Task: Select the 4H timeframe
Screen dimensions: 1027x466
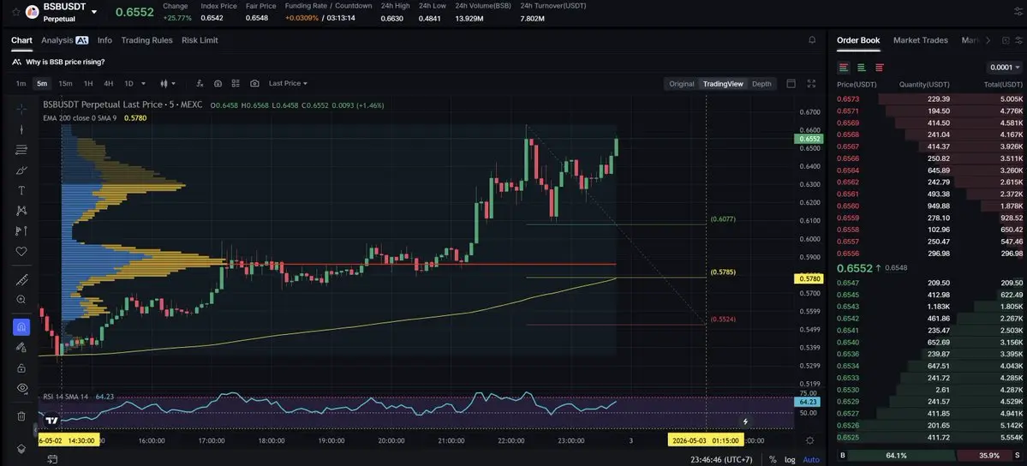Action: (108, 83)
